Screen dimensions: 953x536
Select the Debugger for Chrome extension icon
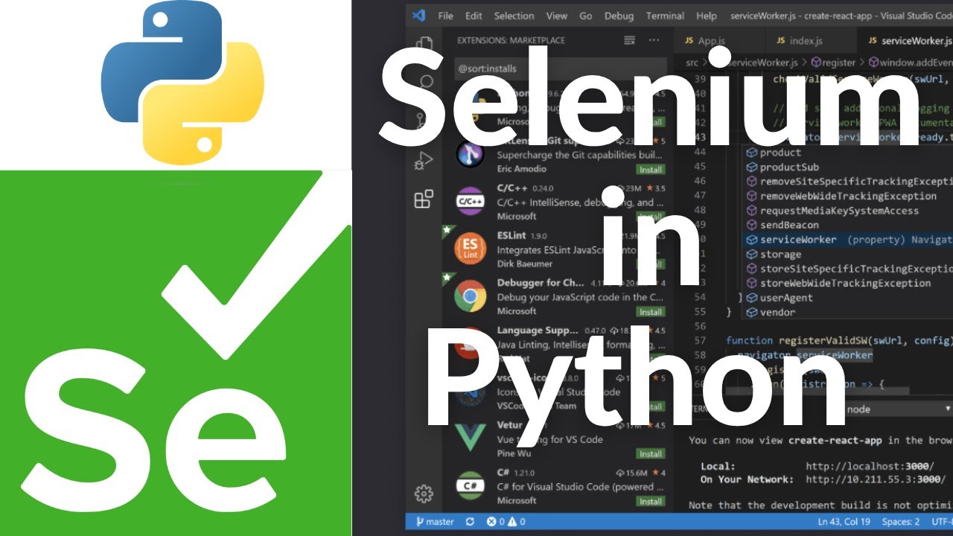[470, 296]
